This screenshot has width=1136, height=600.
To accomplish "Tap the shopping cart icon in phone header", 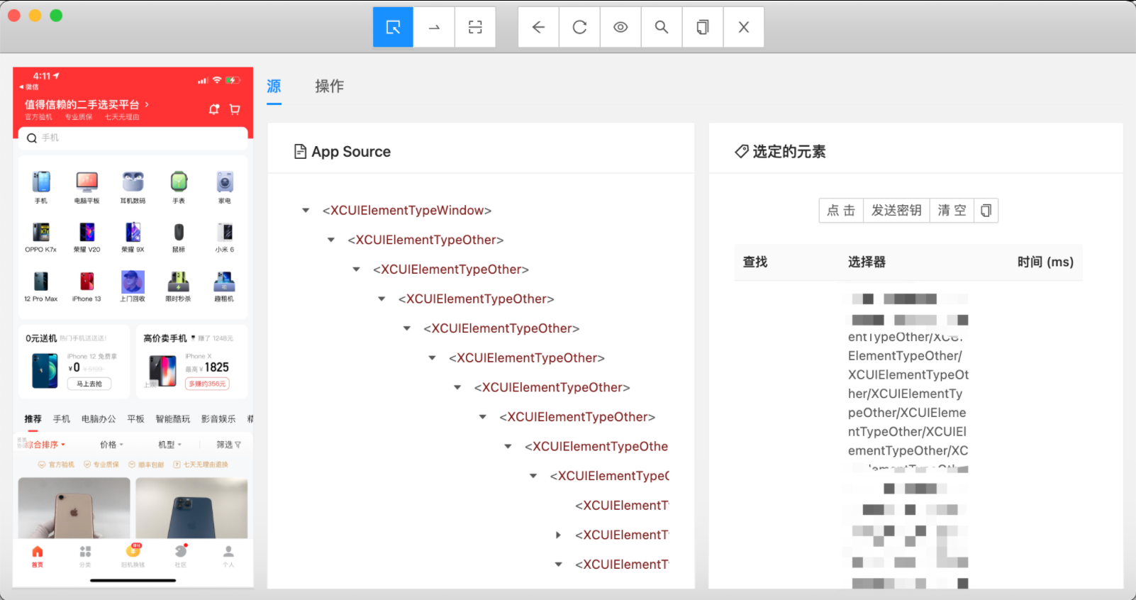I will pos(235,109).
